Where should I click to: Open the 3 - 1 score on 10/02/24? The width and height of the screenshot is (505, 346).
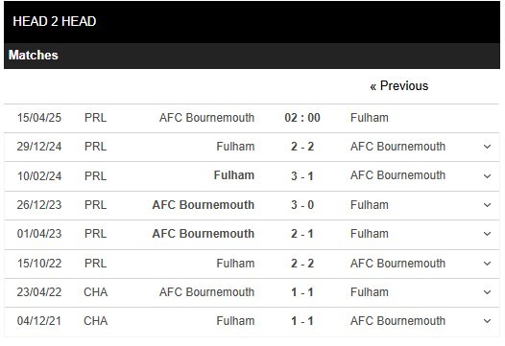click(302, 176)
